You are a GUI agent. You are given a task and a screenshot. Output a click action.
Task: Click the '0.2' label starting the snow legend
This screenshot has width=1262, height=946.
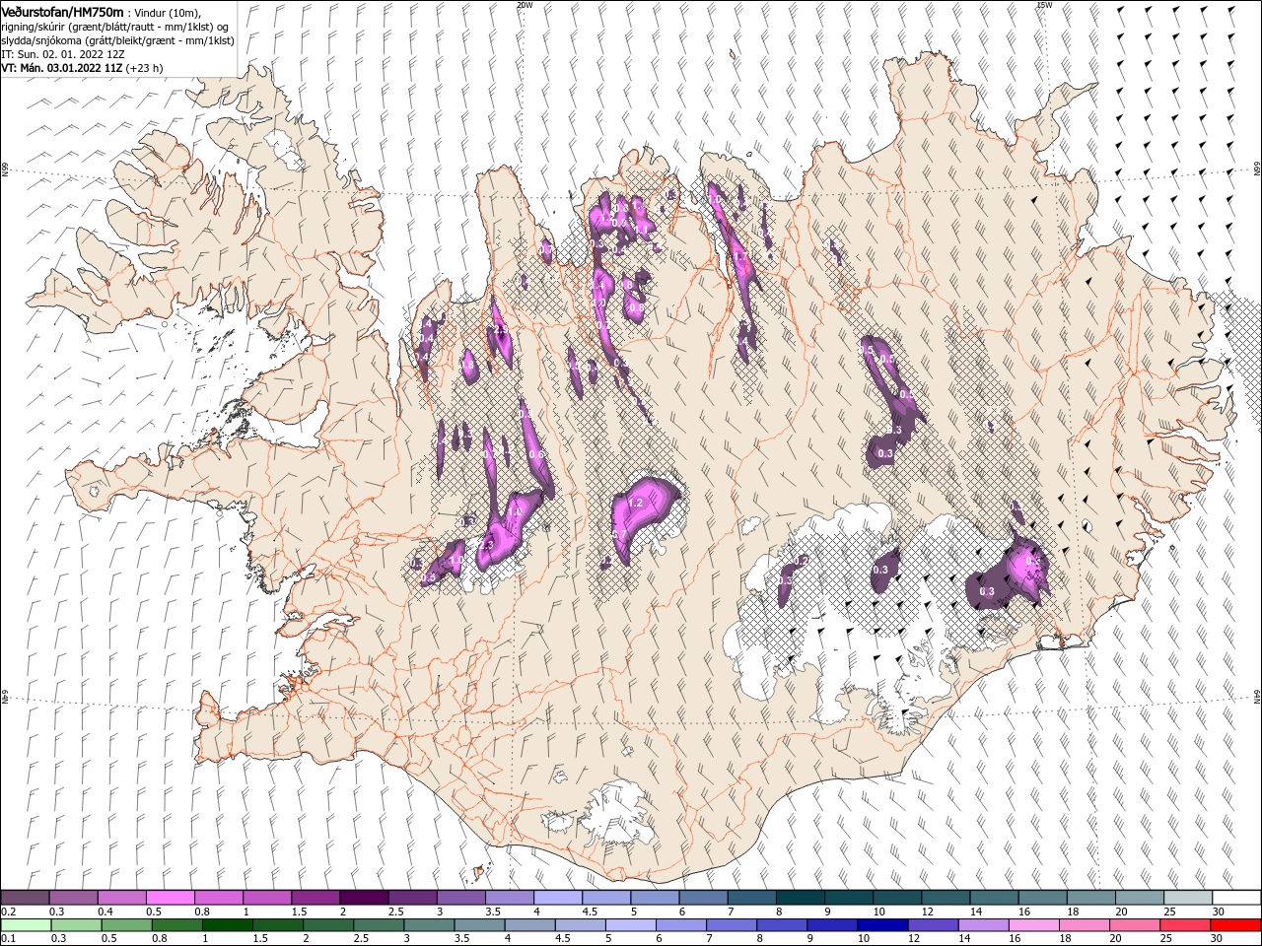point(8,912)
